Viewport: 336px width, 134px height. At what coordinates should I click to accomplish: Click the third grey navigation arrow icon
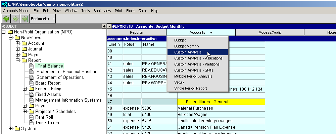point(24,19)
